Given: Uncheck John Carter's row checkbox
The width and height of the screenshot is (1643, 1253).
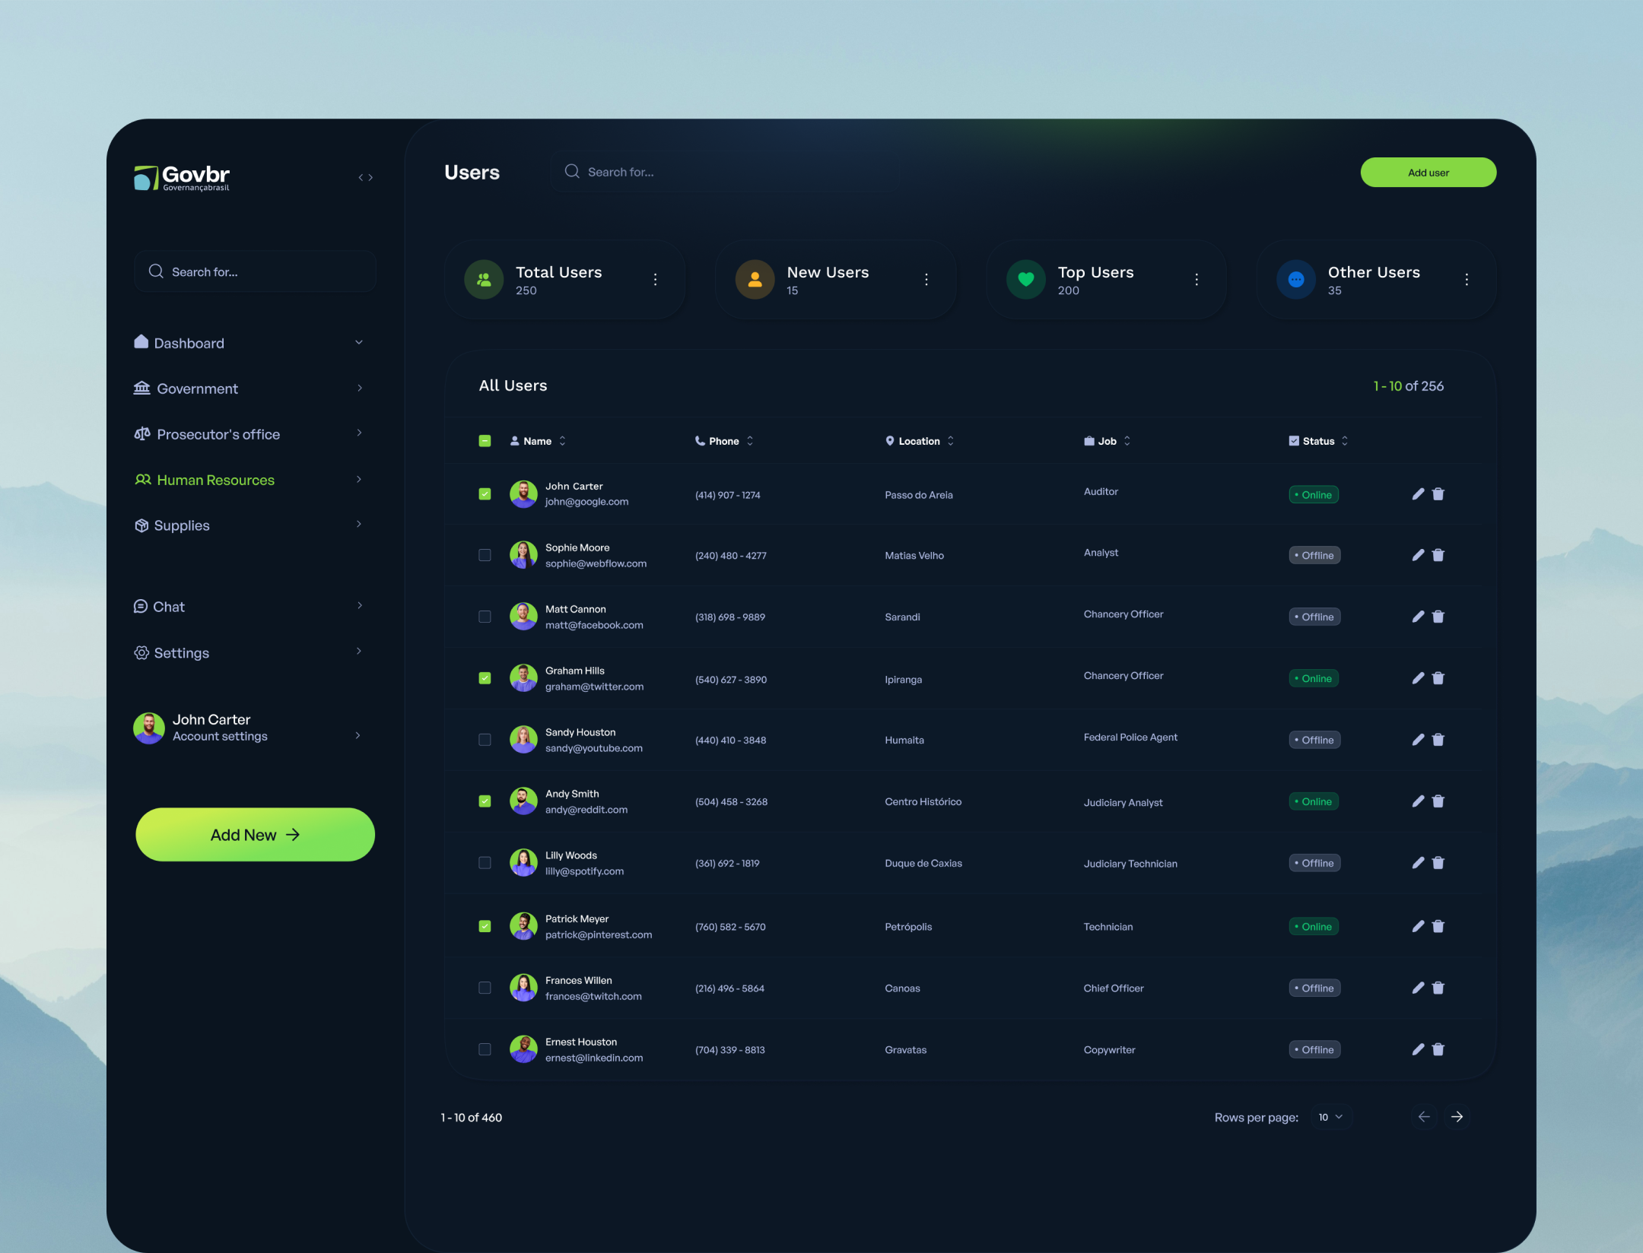Looking at the screenshot, I should pos(485,494).
